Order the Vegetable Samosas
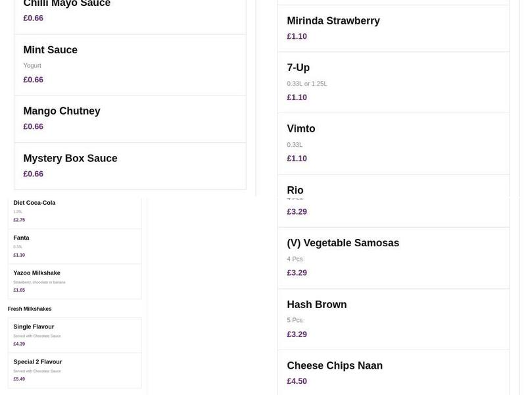This screenshot has height=395, width=526. tap(343, 242)
